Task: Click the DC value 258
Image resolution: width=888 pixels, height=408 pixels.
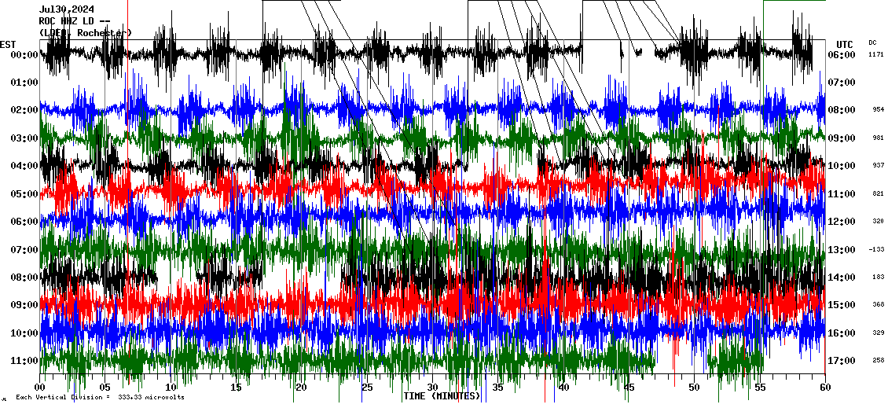Action: [877, 361]
